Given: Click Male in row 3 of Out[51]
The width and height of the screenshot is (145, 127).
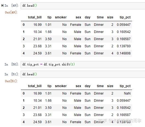Looking at the screenshot, I should click(77, 115).
